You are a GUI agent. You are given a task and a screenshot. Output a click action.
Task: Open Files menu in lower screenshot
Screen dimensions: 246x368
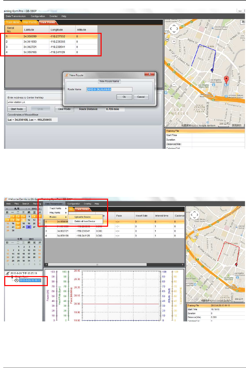click(x=17, y=204)
